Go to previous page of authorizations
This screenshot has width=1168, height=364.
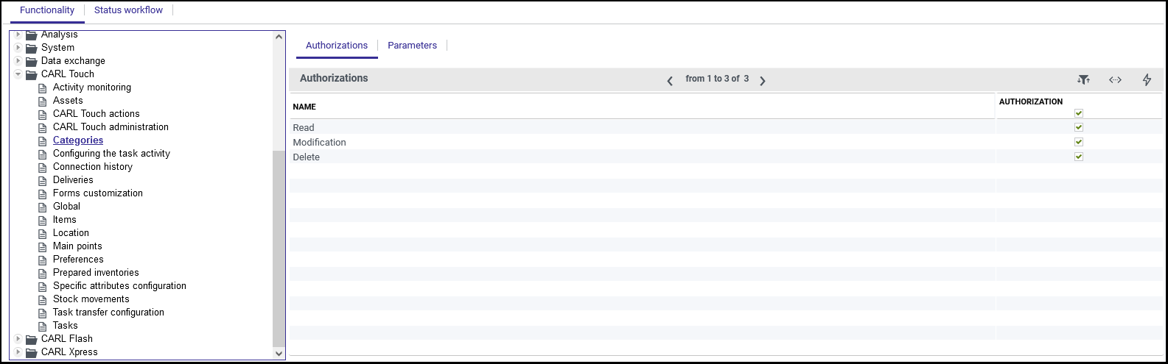click(670, 80)
